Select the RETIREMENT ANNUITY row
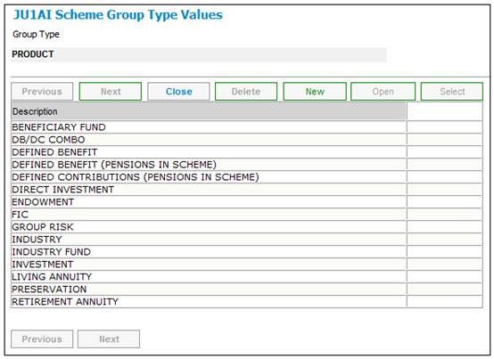 tap(247, 302)
